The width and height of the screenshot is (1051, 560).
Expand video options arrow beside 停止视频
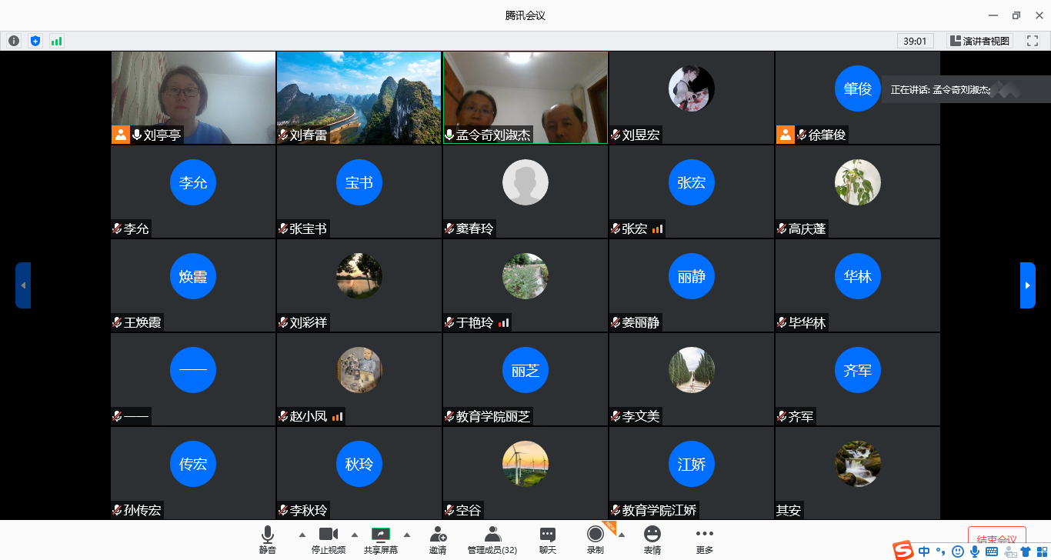point(354,535)
